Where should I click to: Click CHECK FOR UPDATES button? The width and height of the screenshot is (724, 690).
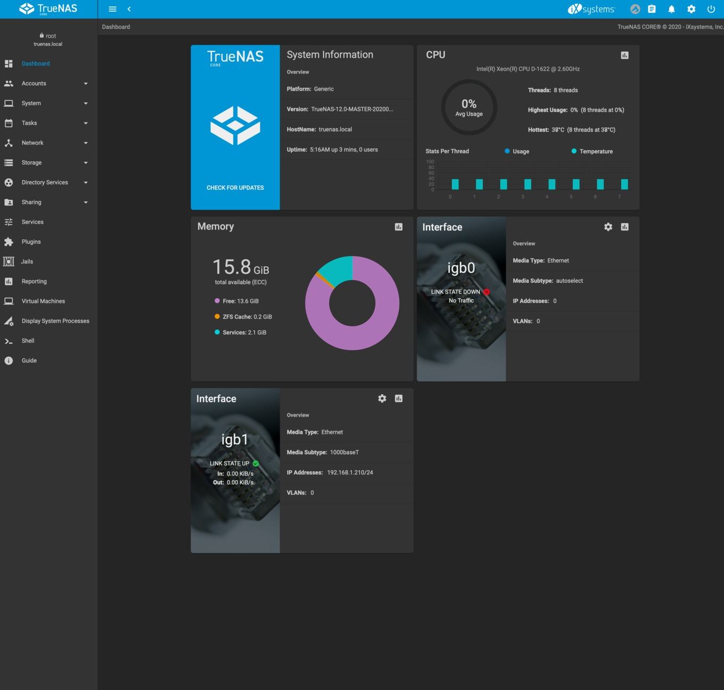pyautogui.click(x=235, y=187)
